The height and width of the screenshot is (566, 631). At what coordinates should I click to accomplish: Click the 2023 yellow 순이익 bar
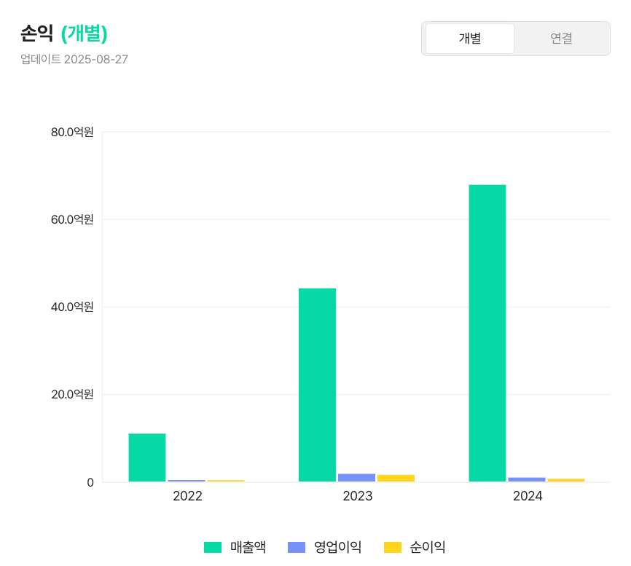click(396, 478)
